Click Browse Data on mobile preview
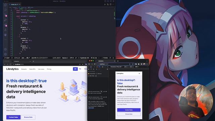Viewport: 215px width, 121px height. [129, 114]
